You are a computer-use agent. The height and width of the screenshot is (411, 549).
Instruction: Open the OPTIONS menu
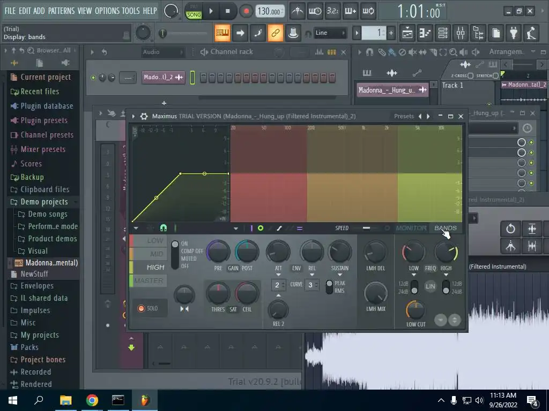107,11
